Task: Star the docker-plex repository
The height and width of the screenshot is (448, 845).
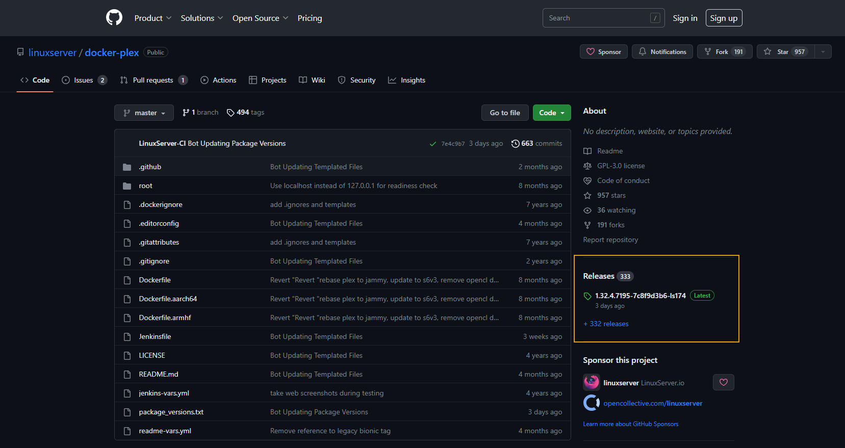Action: pyautogui.click(x=785, y=51)
